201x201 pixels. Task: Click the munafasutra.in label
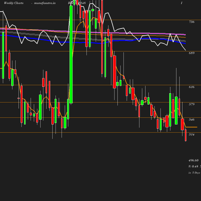point(45,3)
